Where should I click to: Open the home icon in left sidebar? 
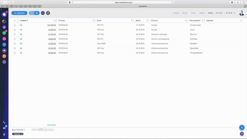click(x=4, y=27)
